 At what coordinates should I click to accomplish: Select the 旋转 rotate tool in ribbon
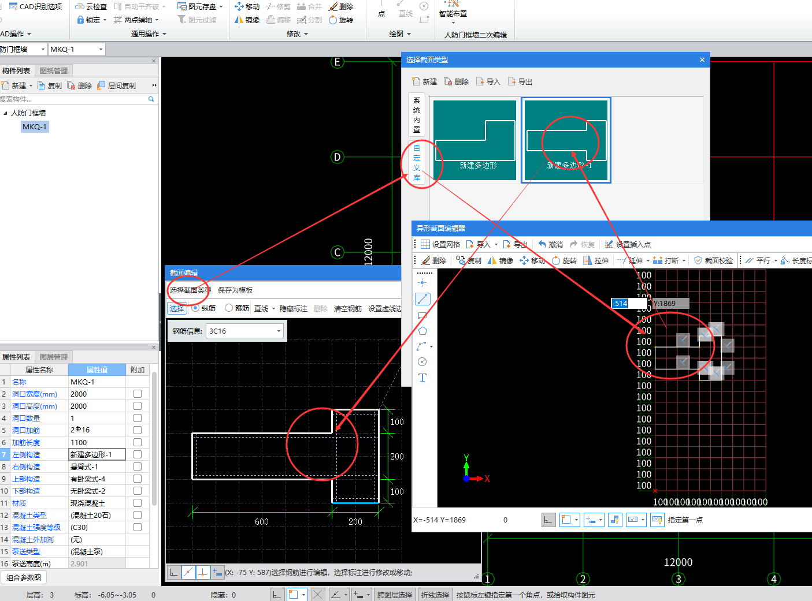pyautogui.click(x=341, y=20)
